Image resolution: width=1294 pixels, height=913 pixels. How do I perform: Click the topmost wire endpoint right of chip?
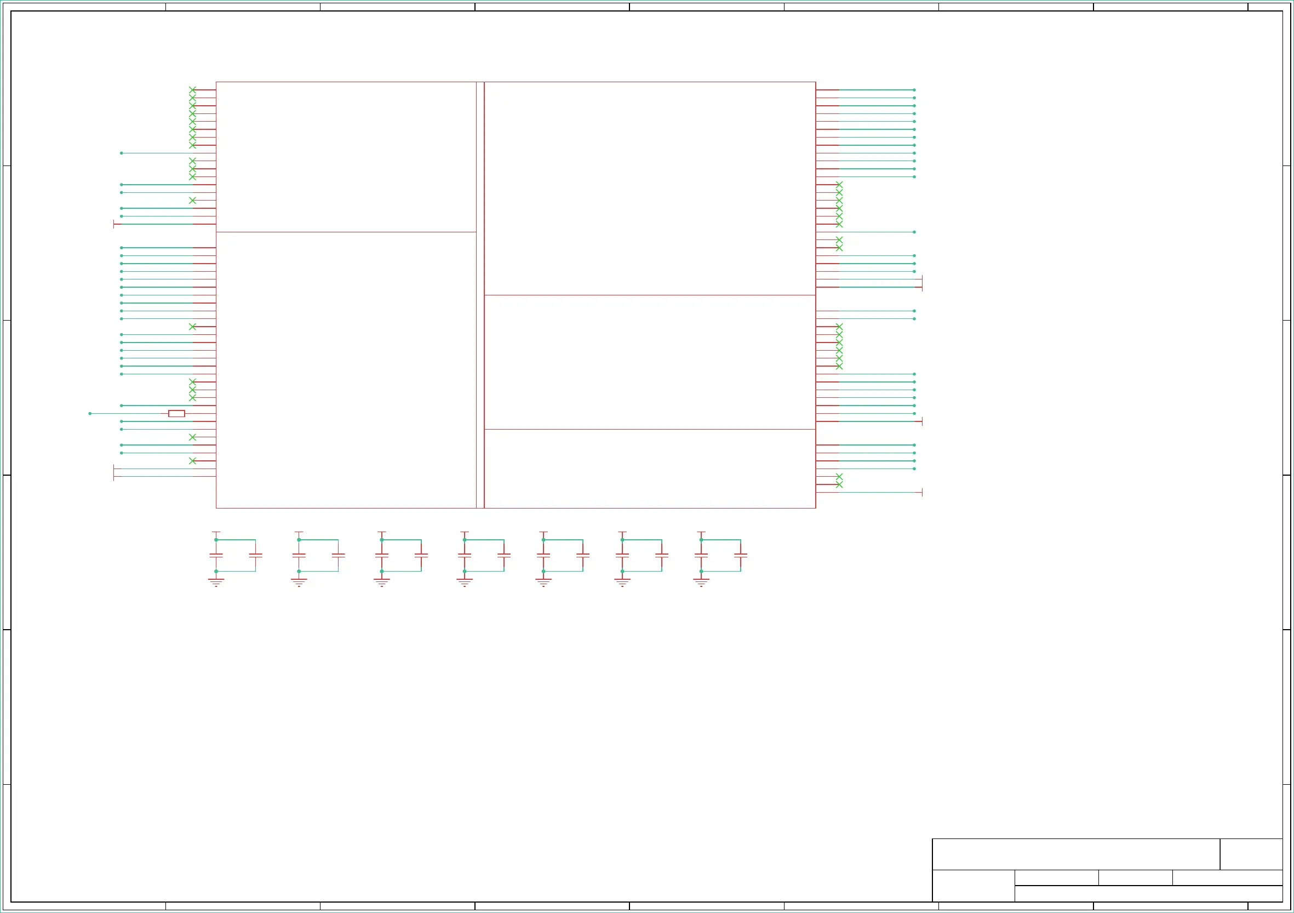914,90
